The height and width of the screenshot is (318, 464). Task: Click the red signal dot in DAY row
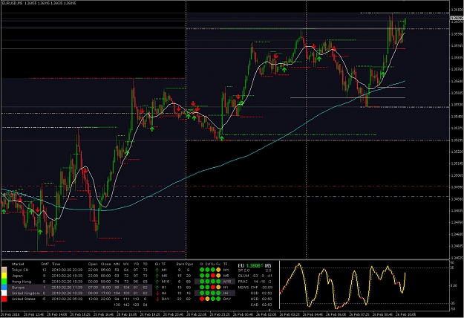202,299
